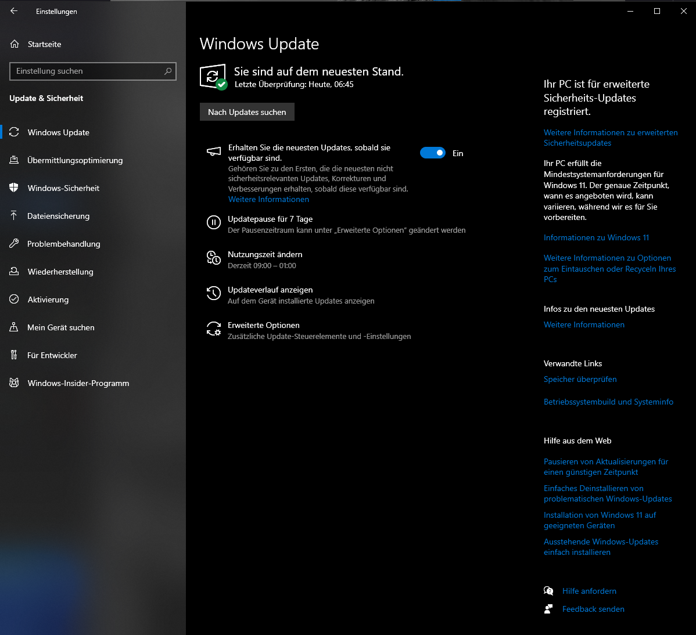
Task: Click the Startseite home icon
Action: pyautogui.click(x=15, y=44)
